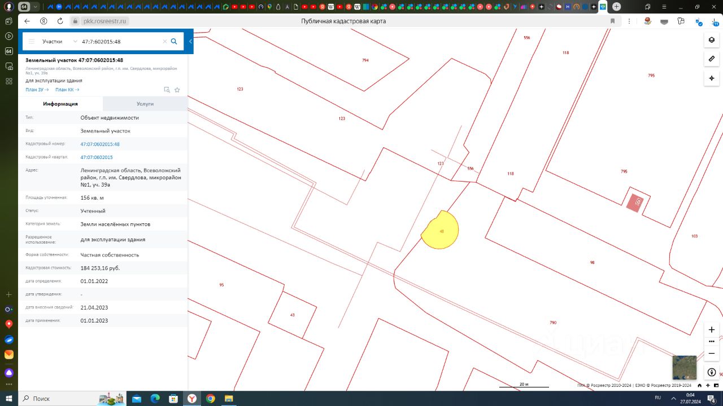Switch to the Услуги tab
The height and width of the screenshot is (406, 723).
click(x=145, y=104)
